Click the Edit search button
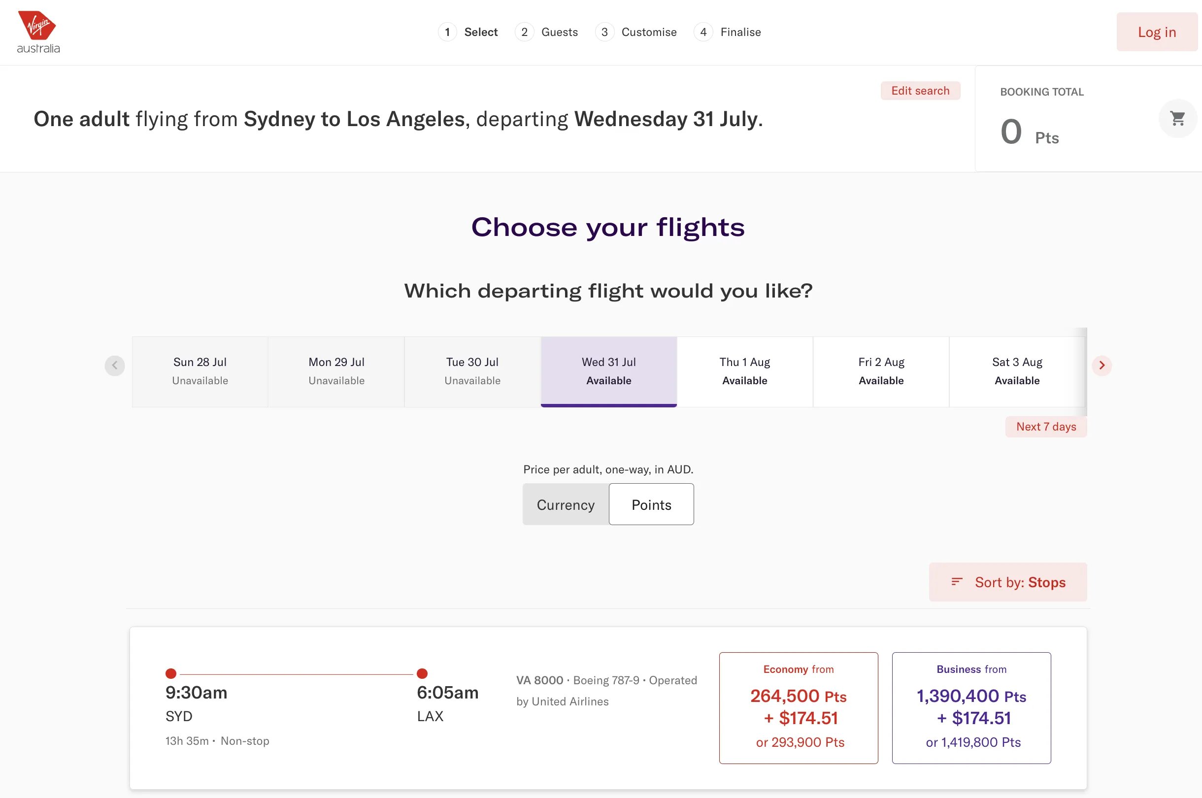This screenshot has width=1202, height=798. [x=920, y=91]
